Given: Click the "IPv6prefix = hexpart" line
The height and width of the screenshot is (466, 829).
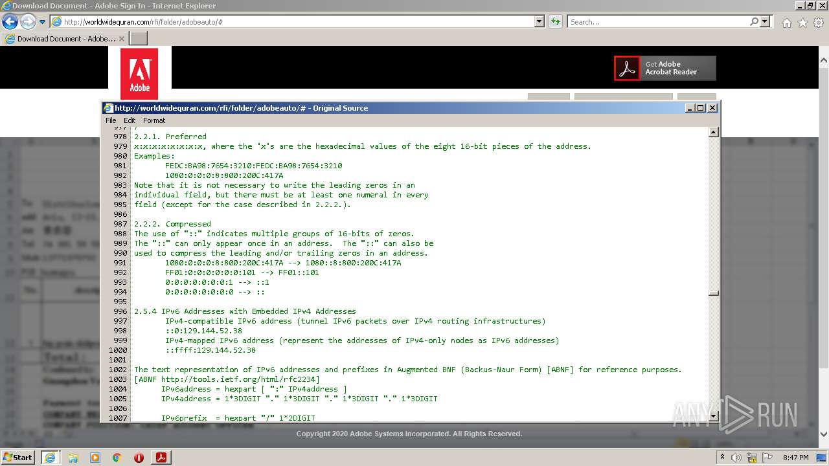Looking at the screenshot, I should tap(238, 418).
